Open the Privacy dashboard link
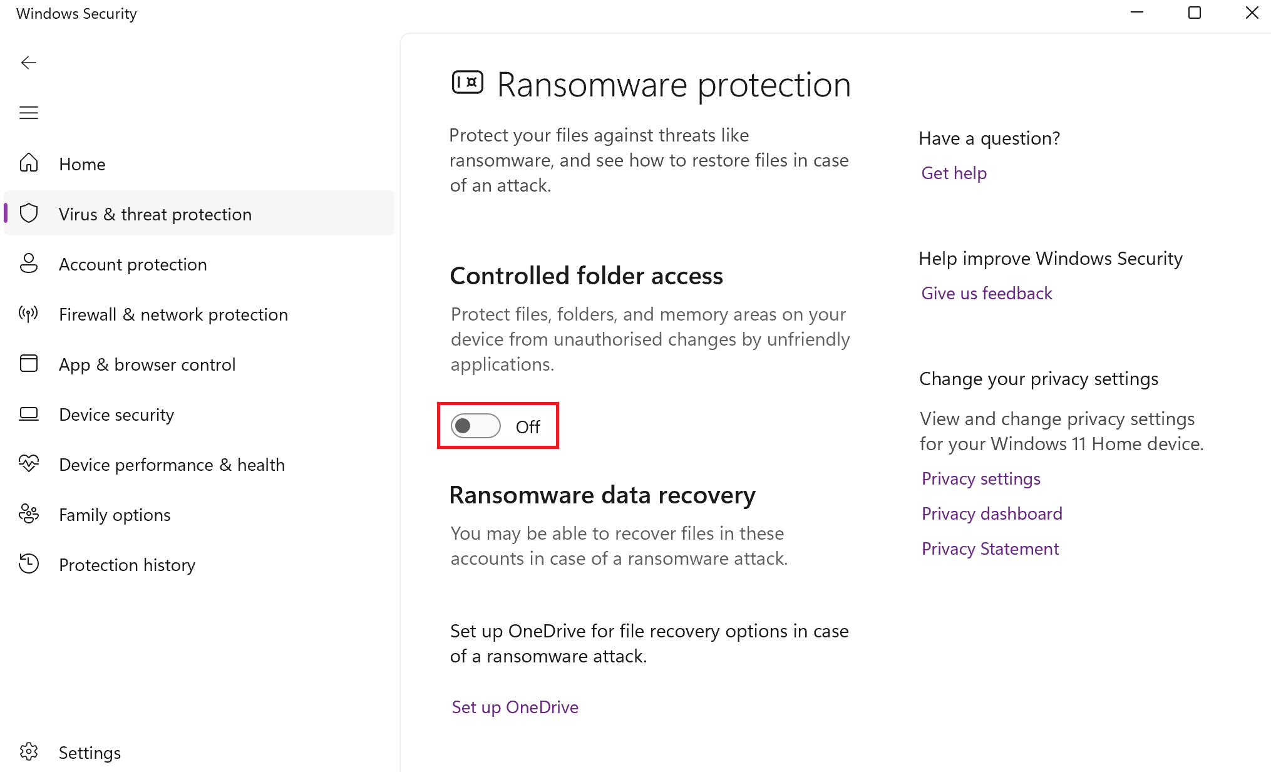This screenshot has width=1271, height=772. point(991,513)
